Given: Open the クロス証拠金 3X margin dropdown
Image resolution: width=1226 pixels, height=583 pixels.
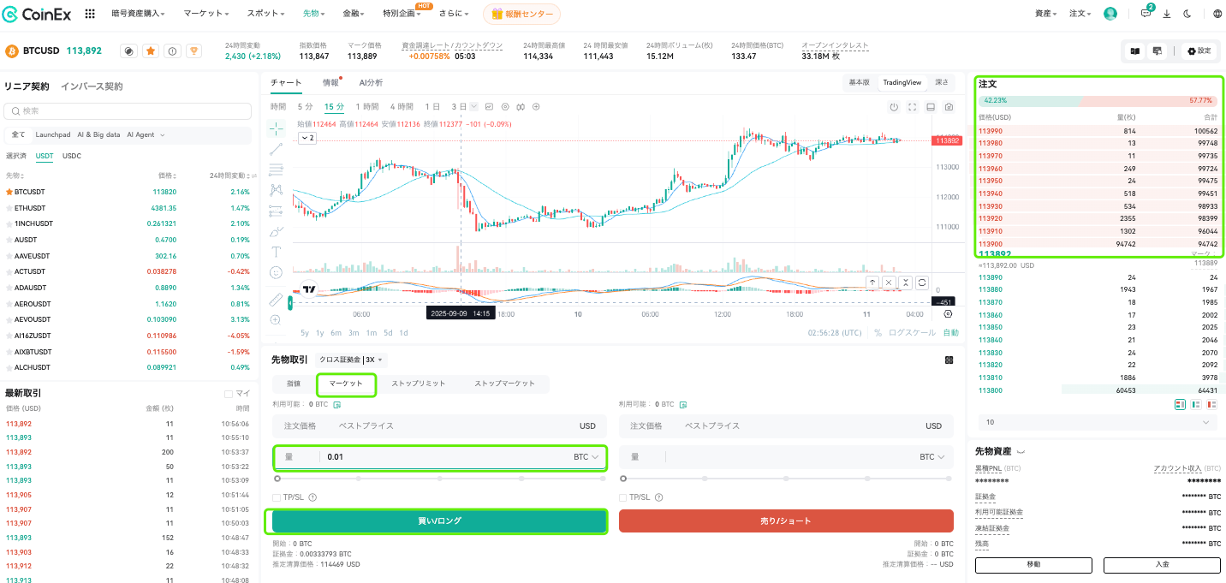Looking at the screenshot, I should [x=351, y=360].
